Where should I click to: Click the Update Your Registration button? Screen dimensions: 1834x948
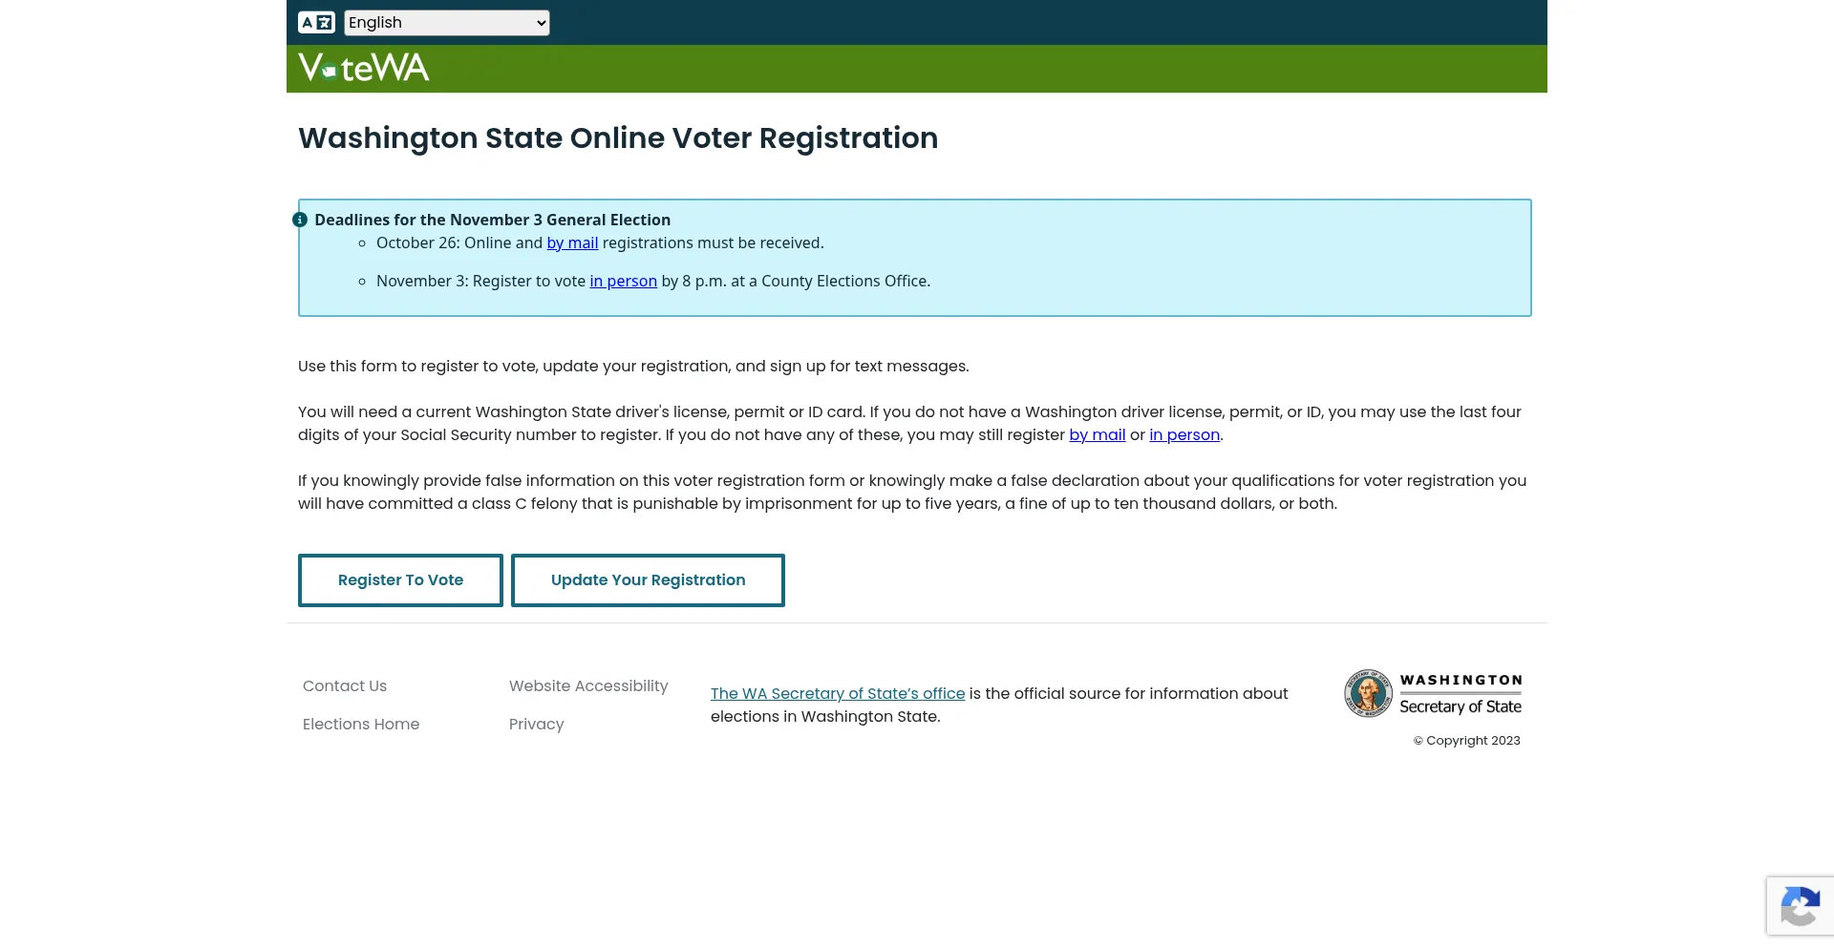coord(648,580)
